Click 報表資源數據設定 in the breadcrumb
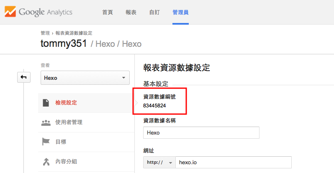334x173 pixels. point(74,33)
